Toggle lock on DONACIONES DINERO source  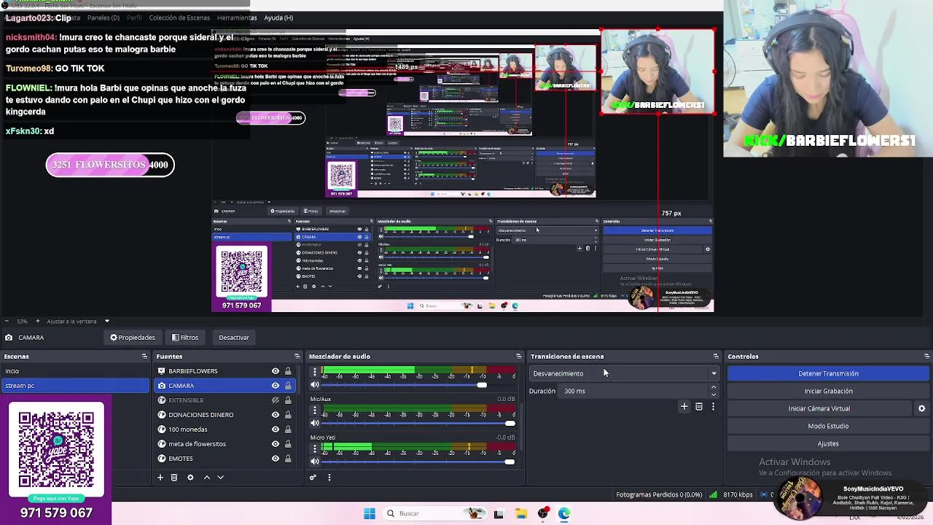click(288, 415)
